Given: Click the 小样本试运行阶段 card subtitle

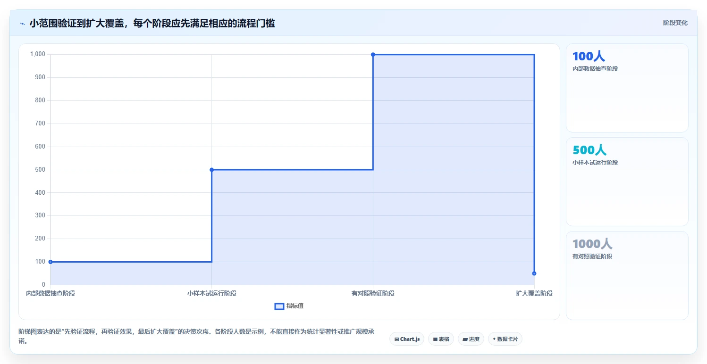Looking at the screenshot, I should pos(595,163).
